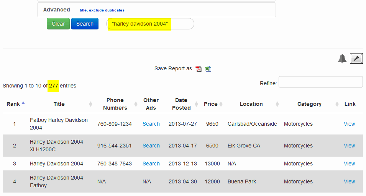Click into the Refine filter field

[x=321, y=82]
